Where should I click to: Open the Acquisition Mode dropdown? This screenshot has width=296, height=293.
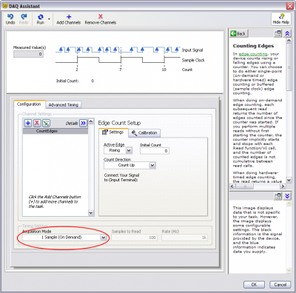pos(104,238)
